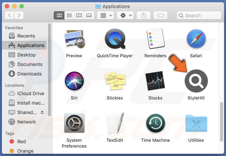Open System Preferences gear icon
This screenshot has width=226, height=156.
74,123
